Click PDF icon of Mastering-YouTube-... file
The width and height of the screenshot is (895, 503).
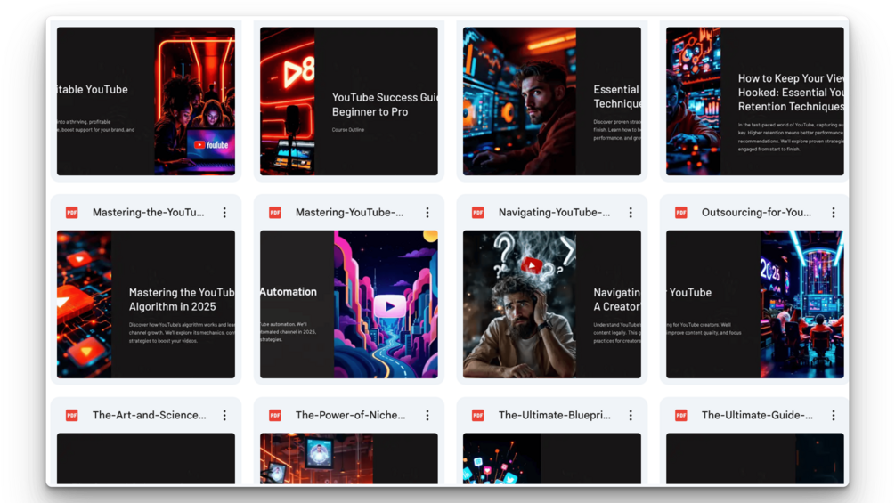[275, 212]
